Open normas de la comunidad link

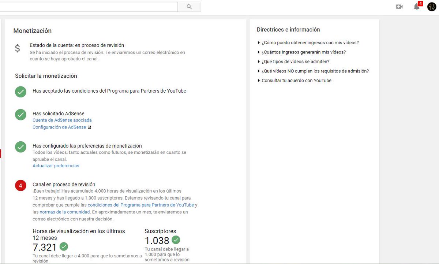coord(65,212)
